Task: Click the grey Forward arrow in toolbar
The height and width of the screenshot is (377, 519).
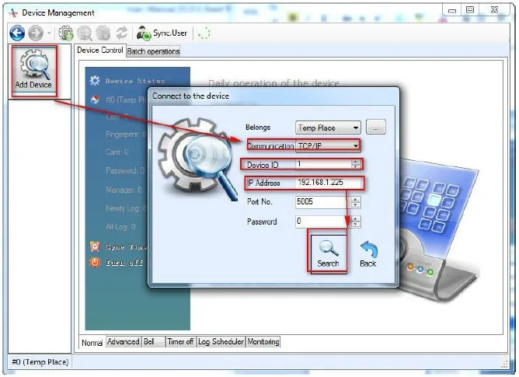Action: tap(36, 33)
